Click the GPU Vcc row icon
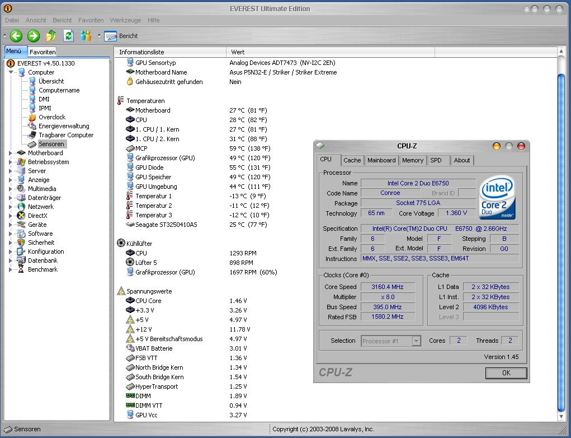Viewport: 571px width, 438px height. pyautogui.click(x=130, y=414)
